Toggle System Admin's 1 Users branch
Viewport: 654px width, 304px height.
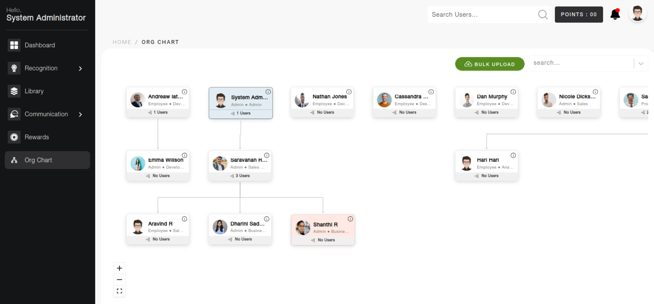pos(241,113)
